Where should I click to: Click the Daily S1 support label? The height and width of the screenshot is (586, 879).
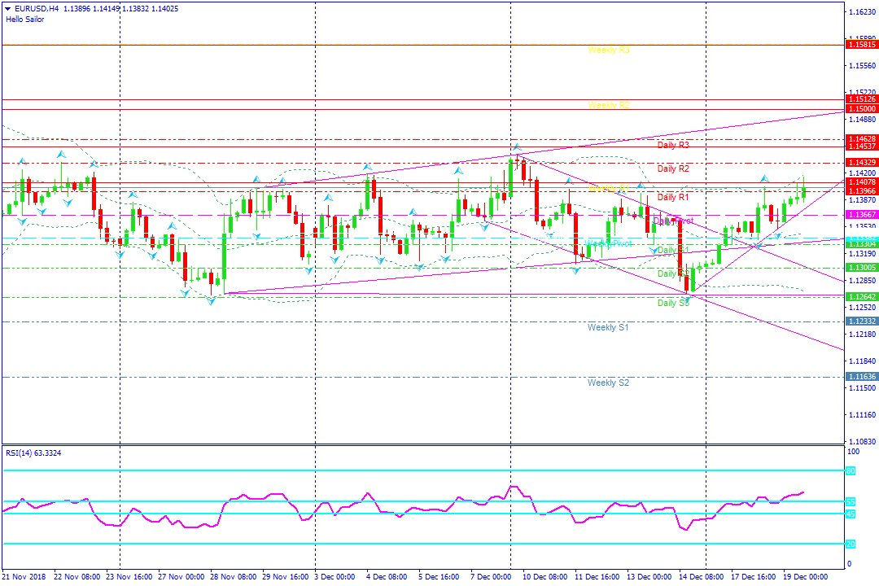click(x=673, y=250)
